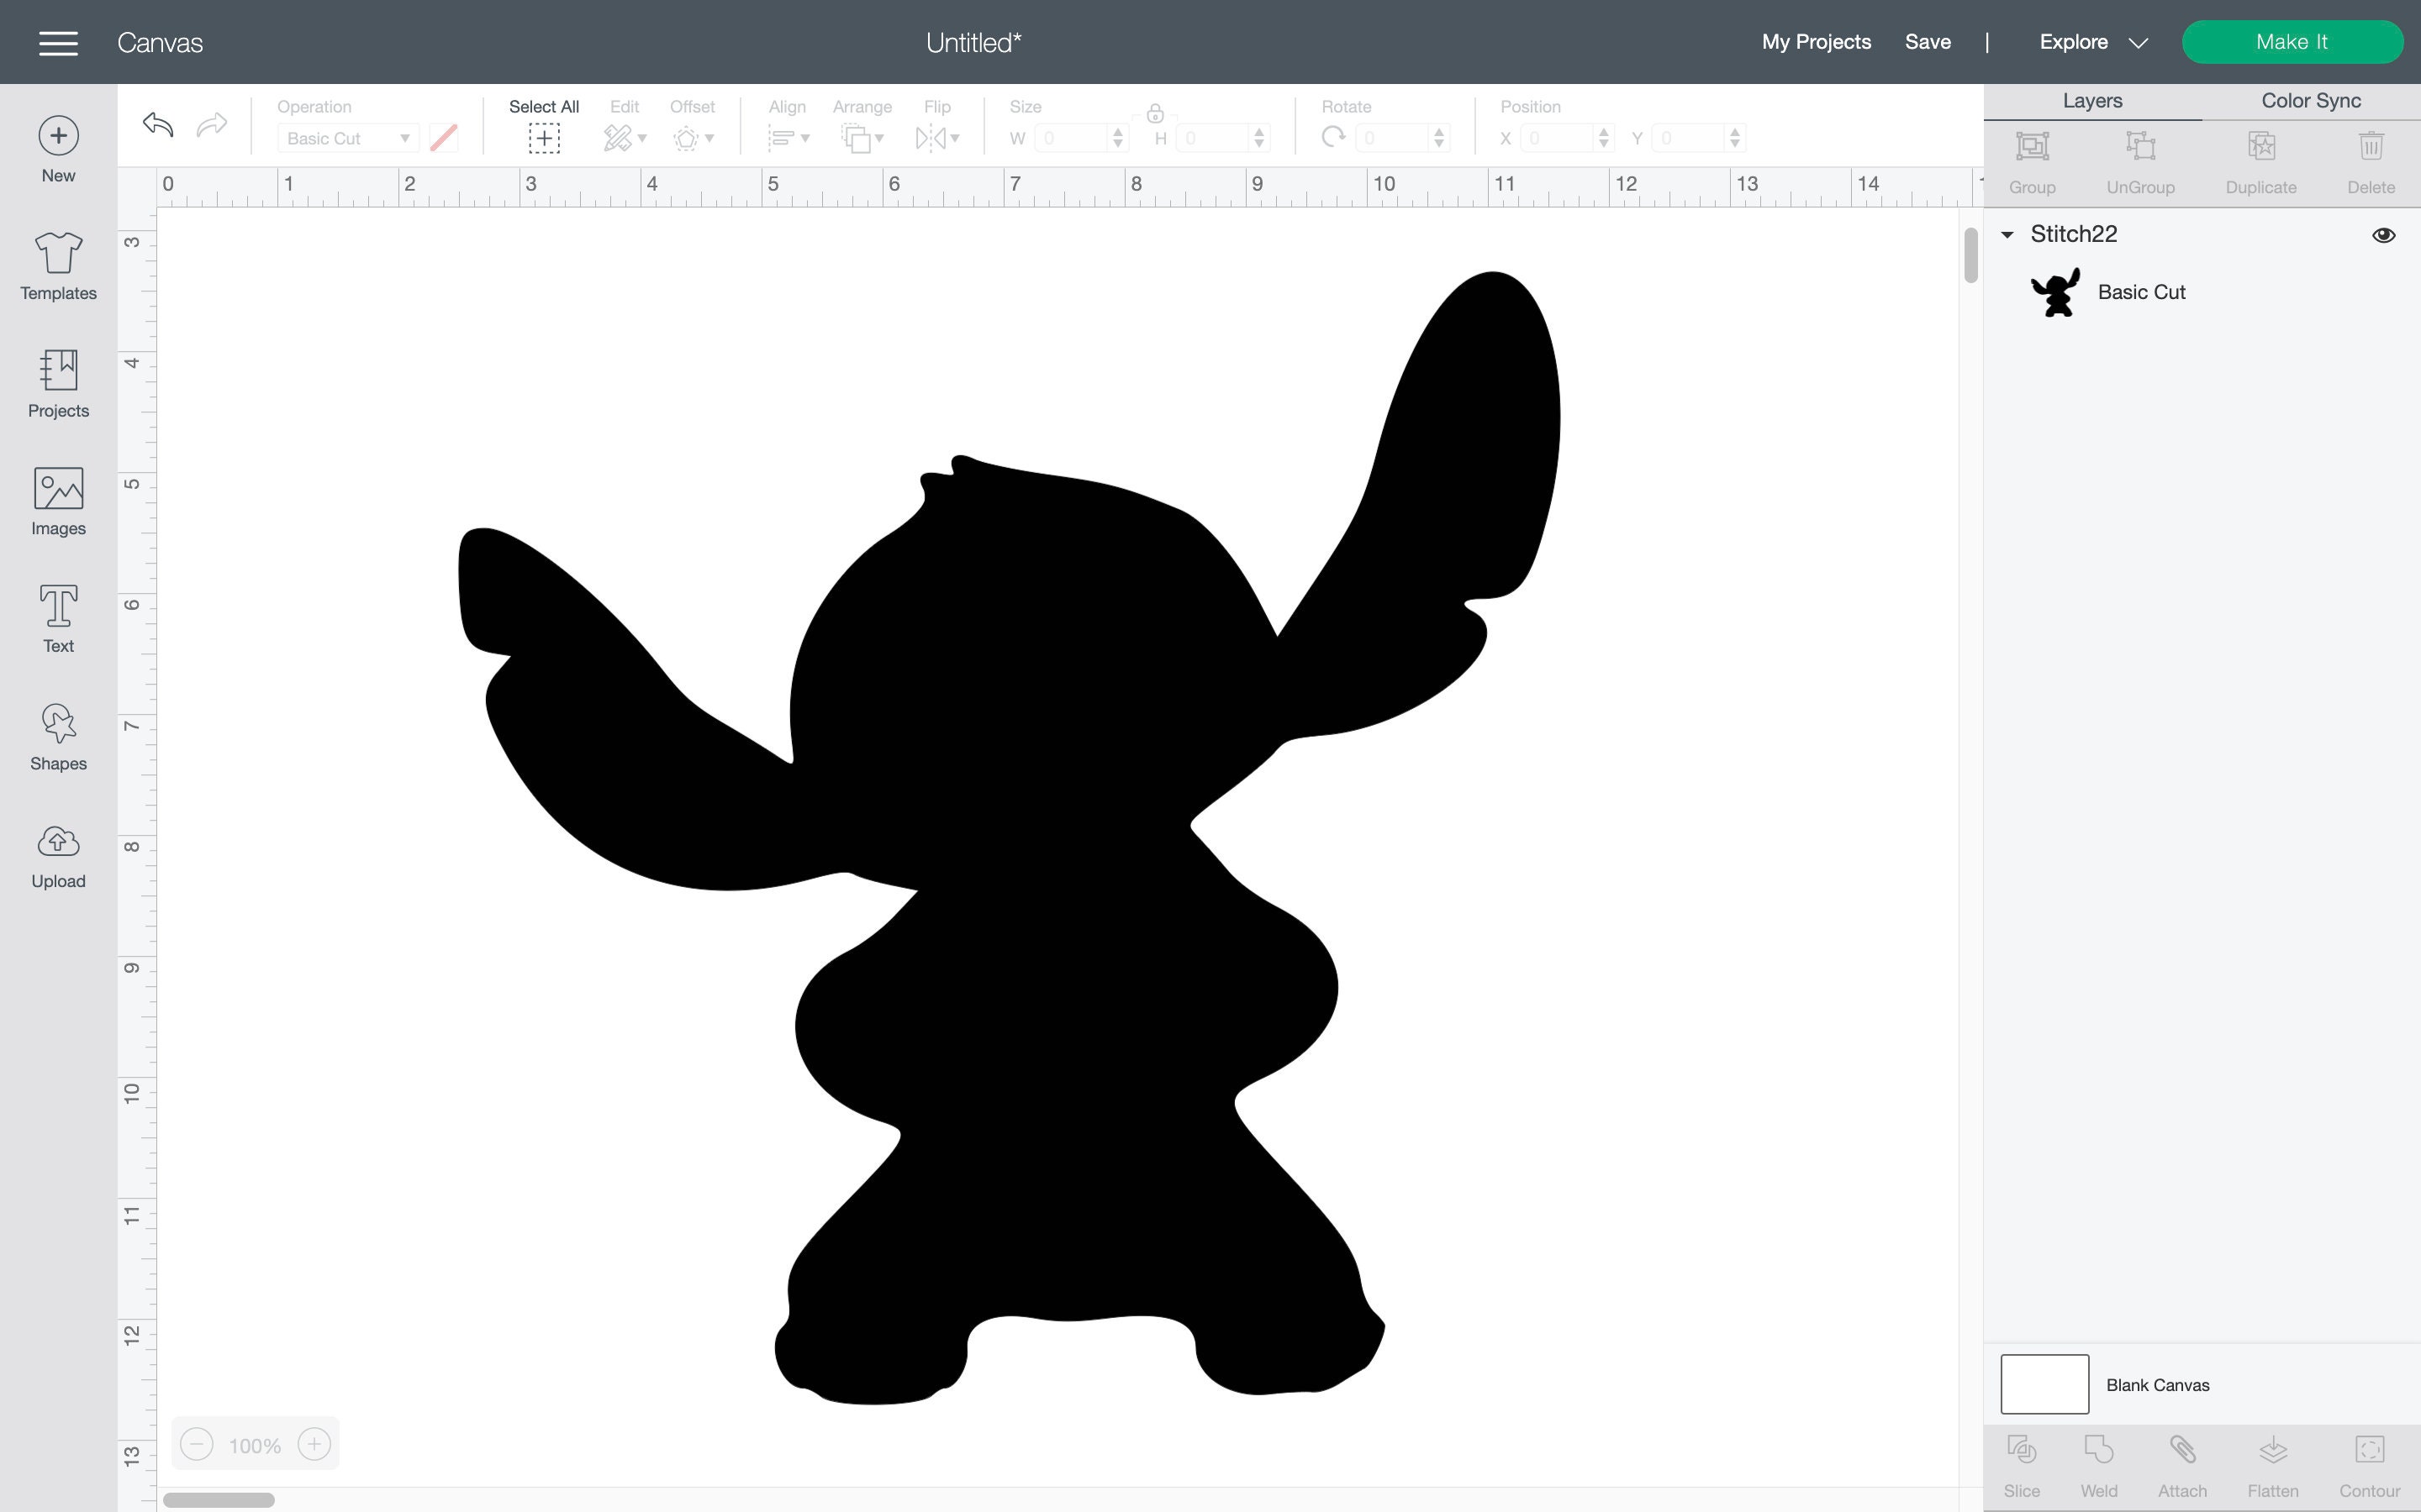This screenshot has height=1512, width=2421.
Task: Open the Templates panel
Action: point(57,267)
